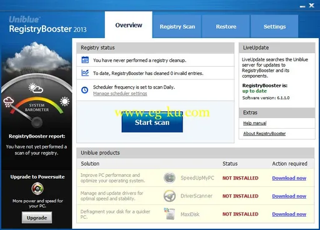
Task: Open Manage scheduler settings link
Action: point(120,94)
